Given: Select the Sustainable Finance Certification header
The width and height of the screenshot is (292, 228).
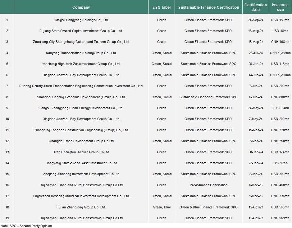Looking at the screenshot, I should pos(208,7).
